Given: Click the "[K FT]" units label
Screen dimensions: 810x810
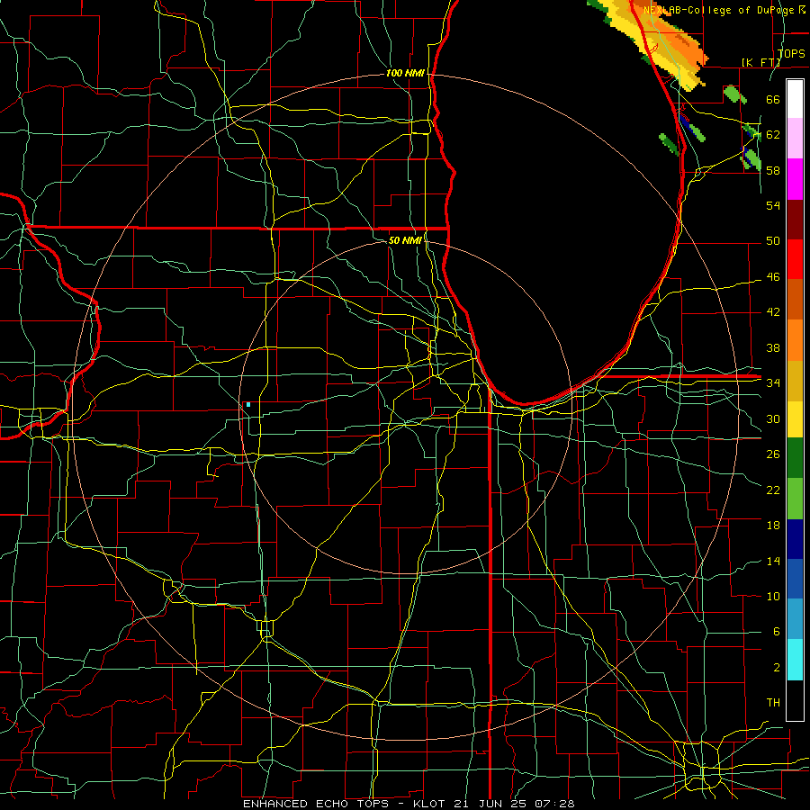Looking at the screenshot, I should coord(761,62).
